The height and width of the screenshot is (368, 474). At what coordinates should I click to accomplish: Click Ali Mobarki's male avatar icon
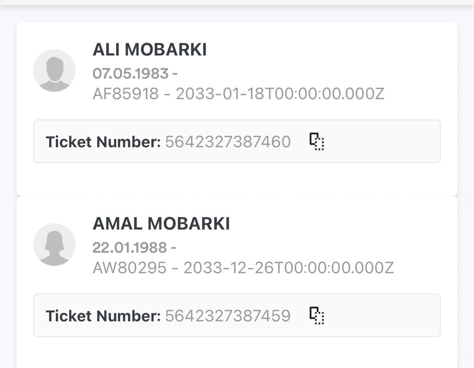pyautogui.click(x=54, y=71)
